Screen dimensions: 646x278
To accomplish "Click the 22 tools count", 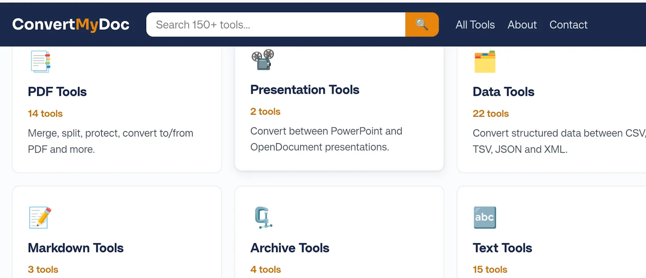I will click(x=491, y=114).
